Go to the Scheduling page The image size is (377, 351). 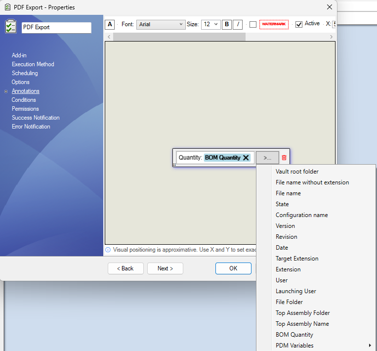click(x=25, y=73)
